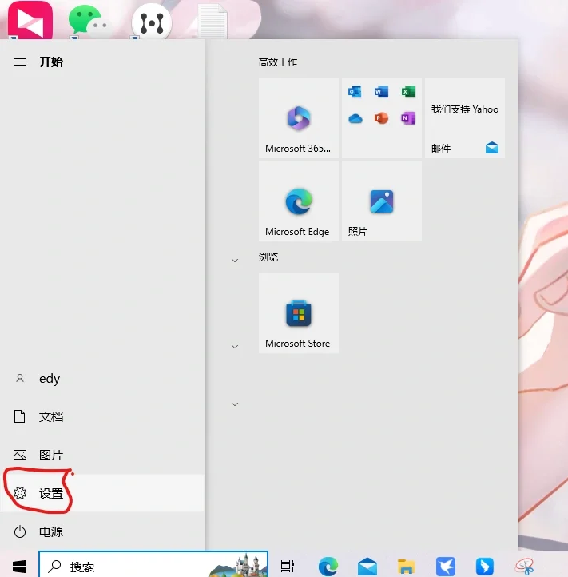Viewport: 568px width, 577px height.
Task: Launch OneNote from the Office folder tile
Action: click(408, 118)
